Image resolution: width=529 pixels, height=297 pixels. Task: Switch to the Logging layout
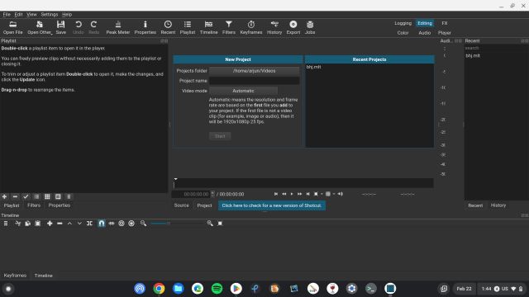403,23
